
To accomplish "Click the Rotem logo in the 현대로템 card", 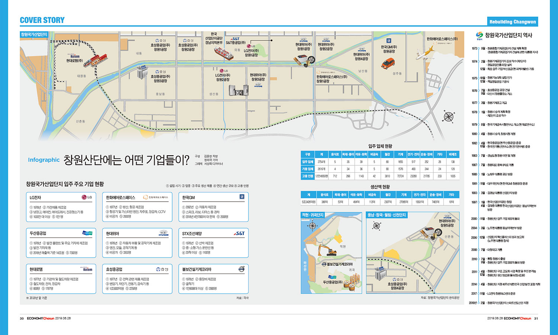I will [87, 269].
